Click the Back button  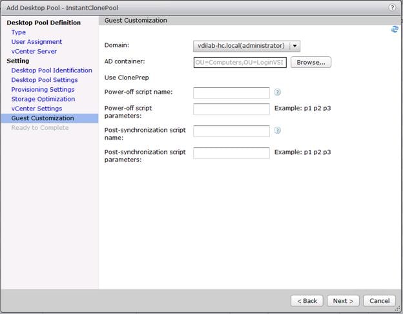307,300
